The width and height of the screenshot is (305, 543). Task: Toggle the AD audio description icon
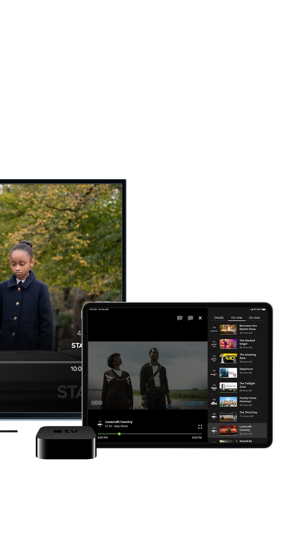[x=190, y=318]
